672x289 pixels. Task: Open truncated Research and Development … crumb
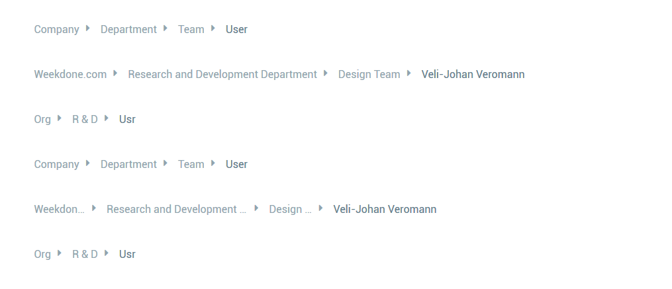click(x=177, y=210)
